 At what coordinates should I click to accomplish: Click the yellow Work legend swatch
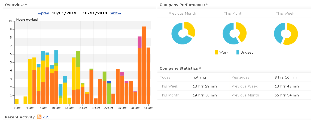pos(217,52)
